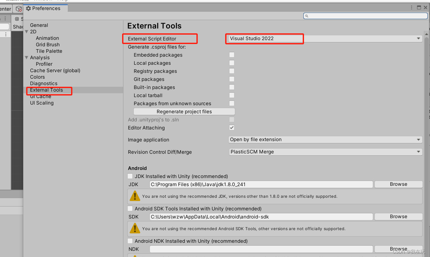The height and width of the screenshot is (257, 430).
Task: Open GI Cache preferences
Action: 41,96
